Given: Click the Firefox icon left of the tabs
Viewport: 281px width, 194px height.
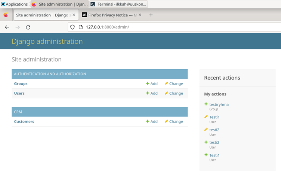Looking at the screenshot, I should 6,15.
